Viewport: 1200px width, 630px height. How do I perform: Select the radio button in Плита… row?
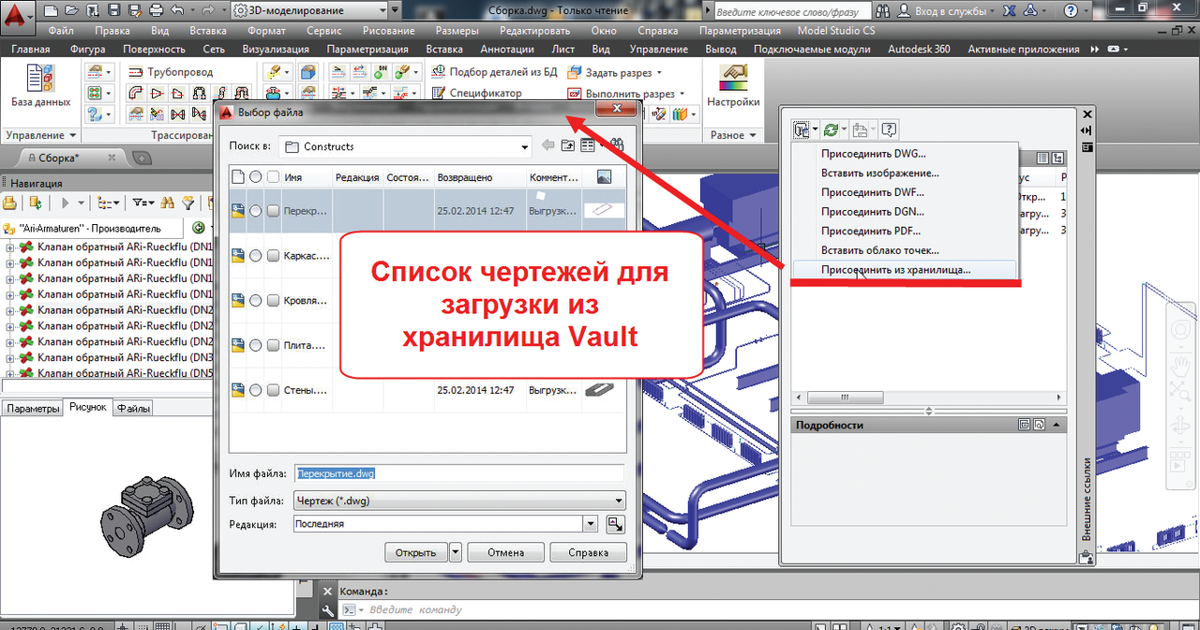[255, 345]
